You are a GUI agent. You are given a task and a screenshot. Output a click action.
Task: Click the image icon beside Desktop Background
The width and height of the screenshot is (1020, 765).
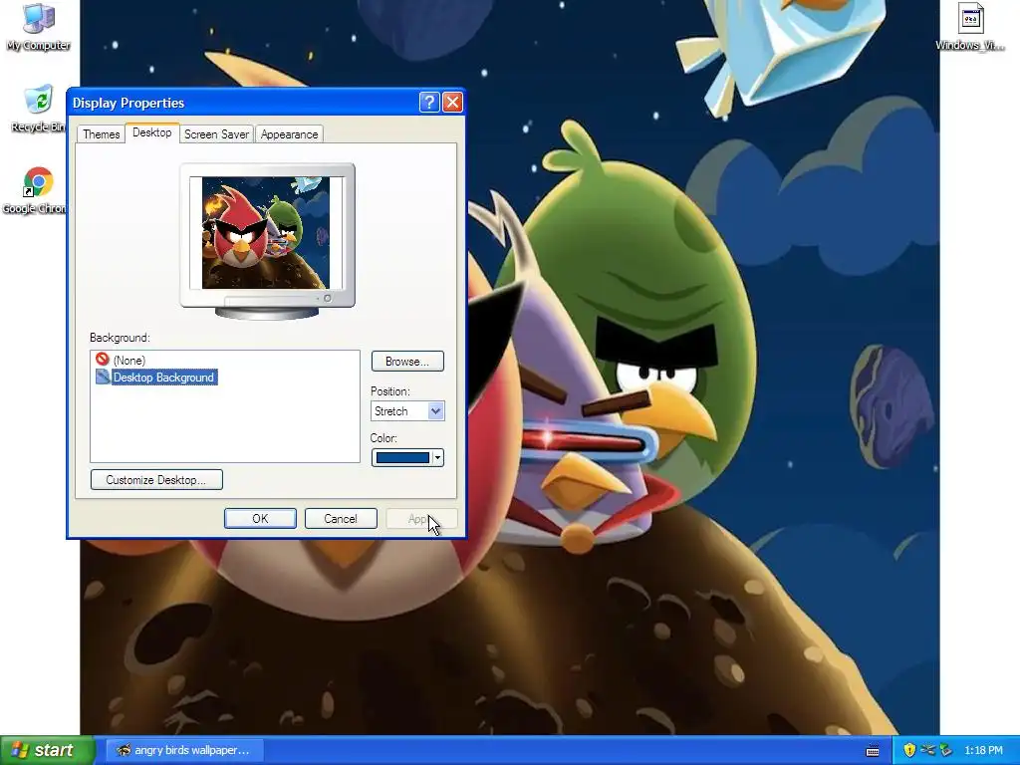click(x=103, y=377)
